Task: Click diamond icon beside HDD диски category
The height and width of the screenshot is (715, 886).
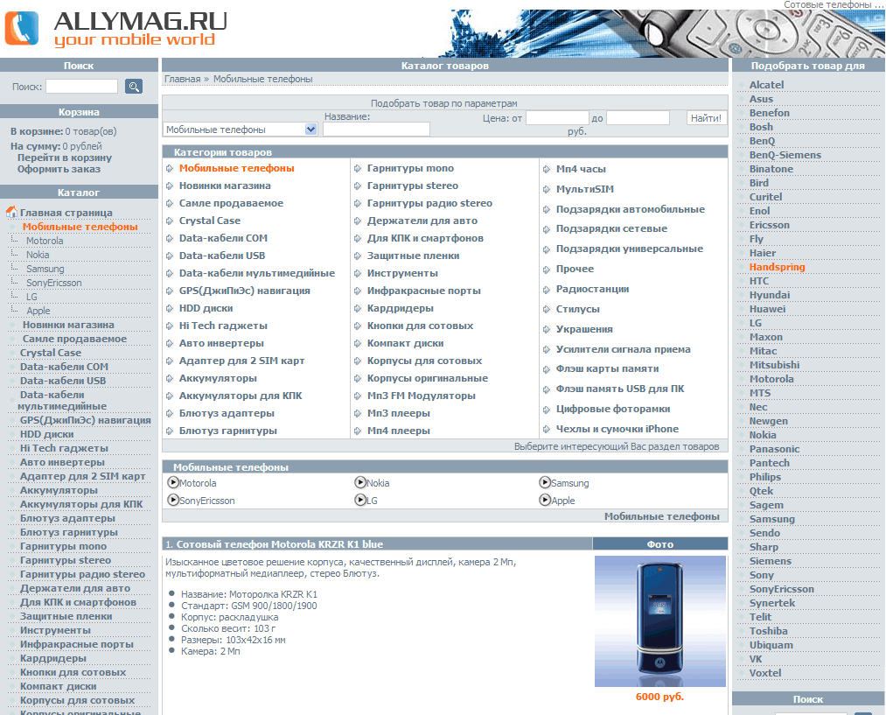Action: 170,309
